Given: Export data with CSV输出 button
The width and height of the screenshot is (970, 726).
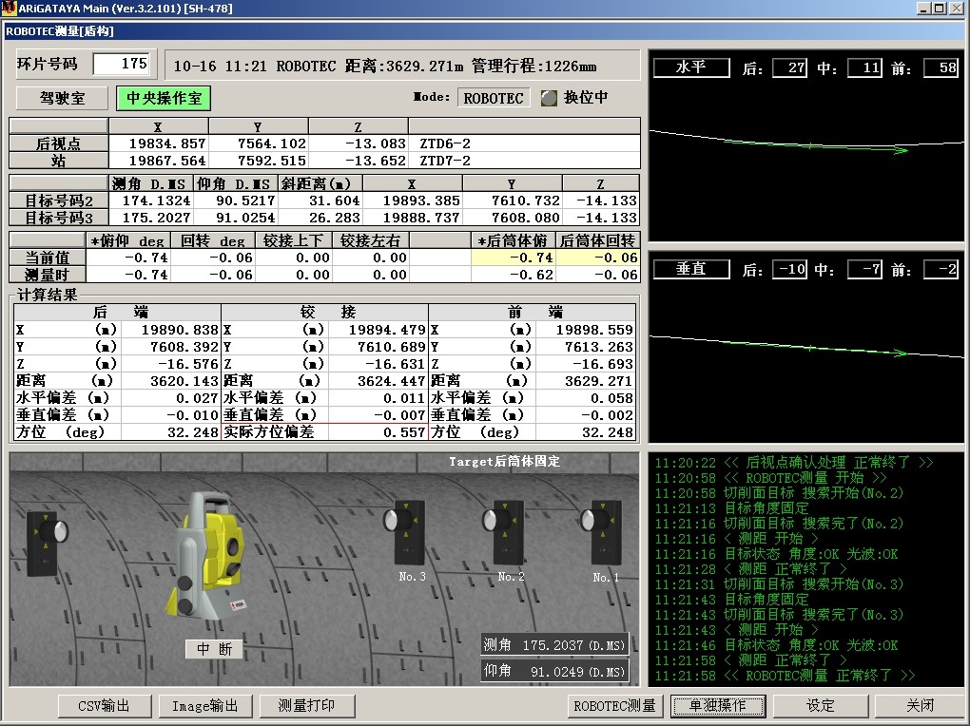Looking at the screenshot, I should (x=105, y=706).
